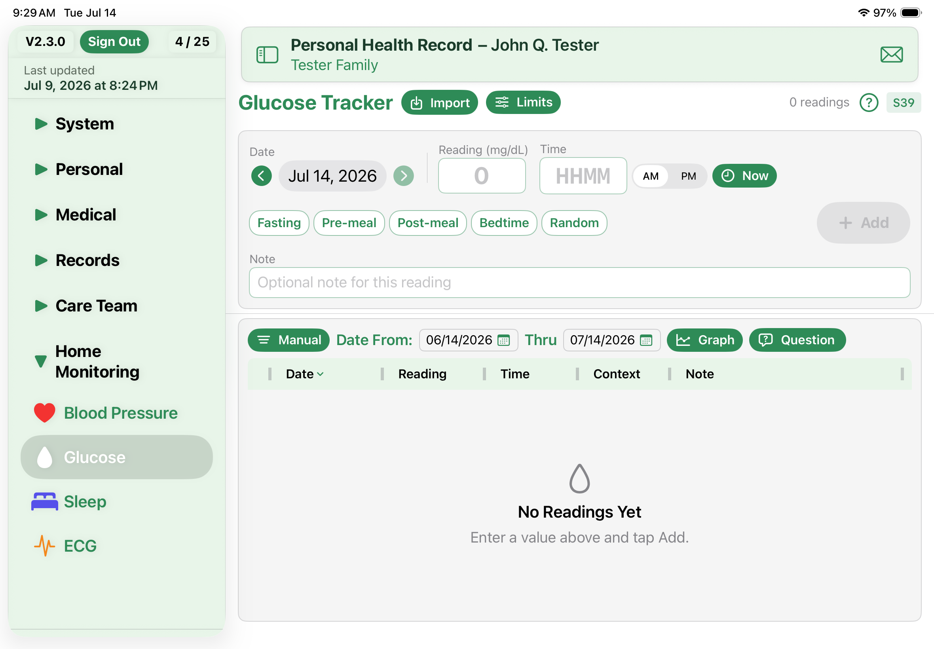Switch to the Manual view button

point(288,340)
